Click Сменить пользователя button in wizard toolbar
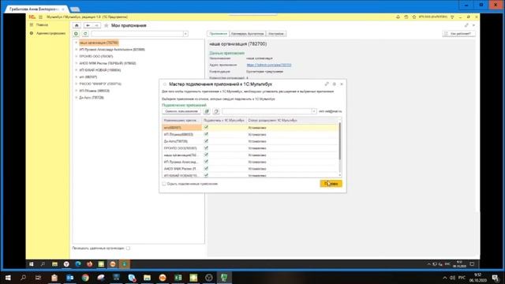This screenshot has height=284, width=505. [181, 111]
